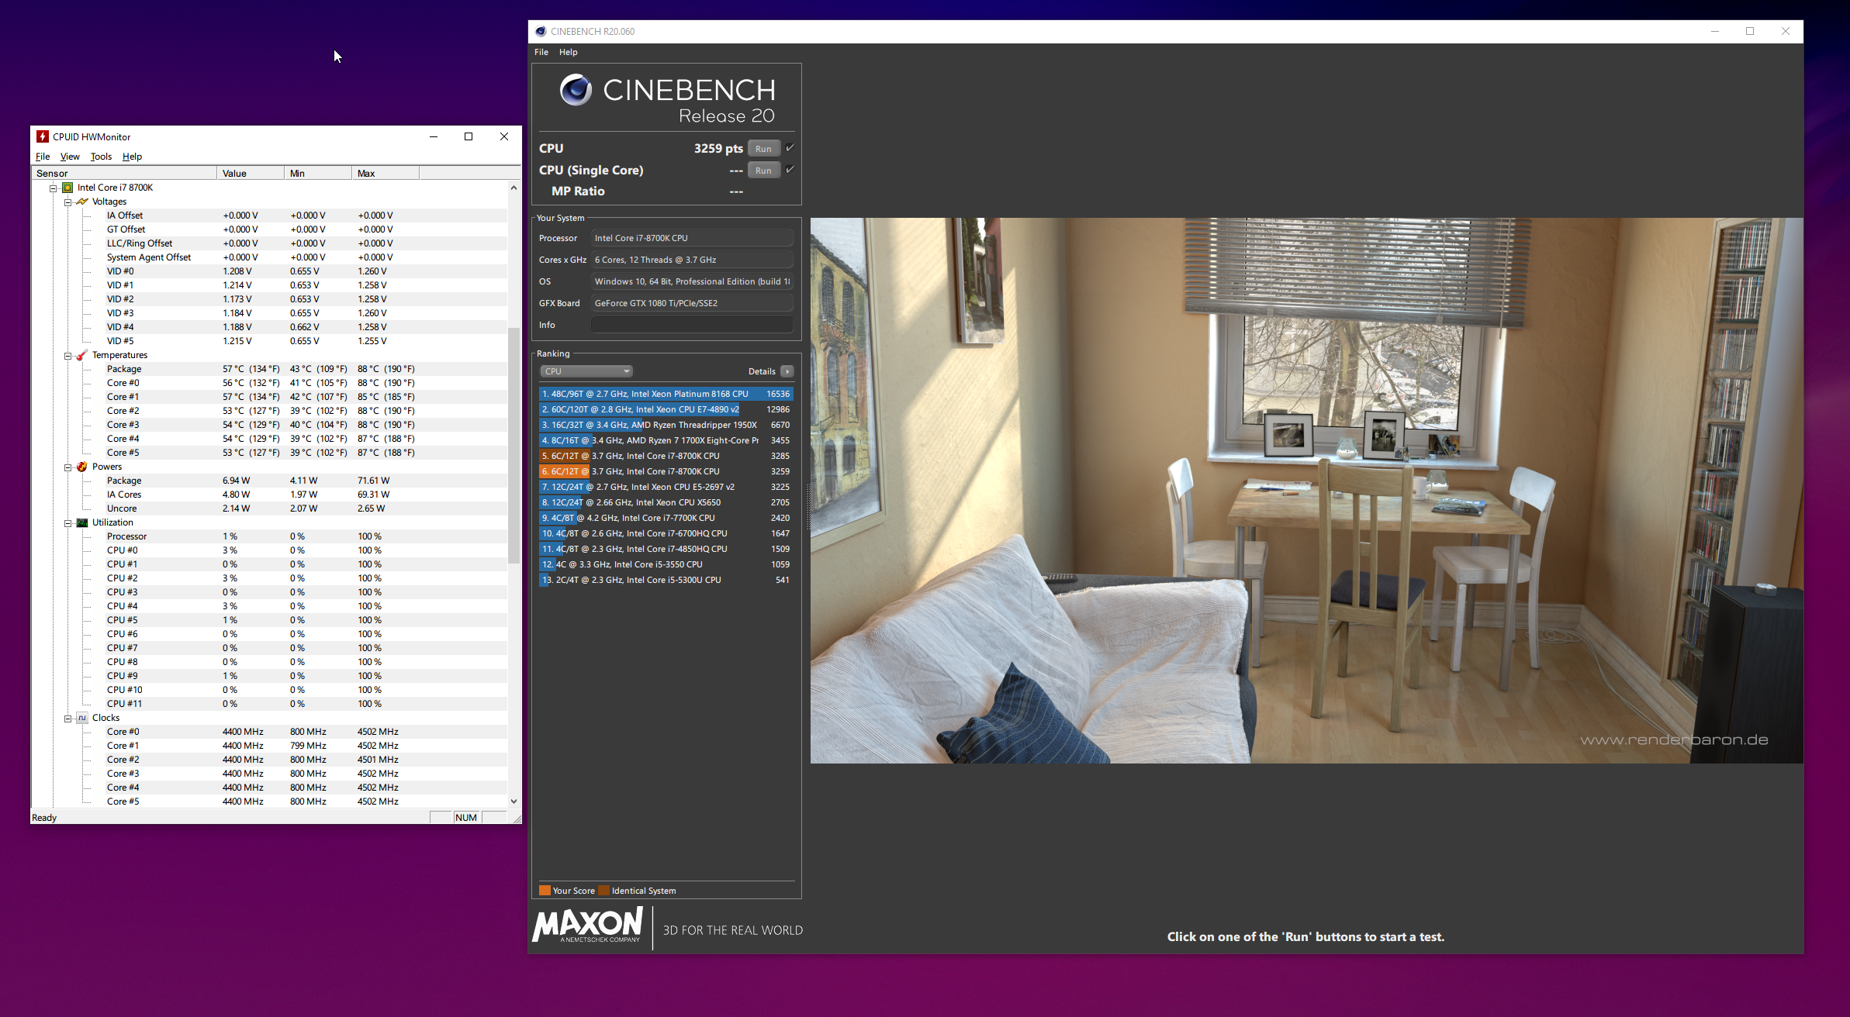This screenshot has width=1850, height=1017.
Task: Select the LLC/Ring Offset row
Action: click(306, 243)
